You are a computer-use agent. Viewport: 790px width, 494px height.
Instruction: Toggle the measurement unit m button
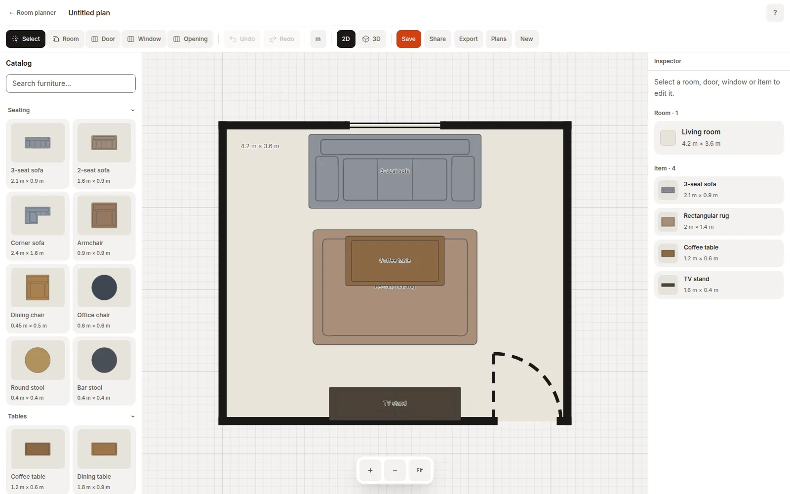coord(318,39)
